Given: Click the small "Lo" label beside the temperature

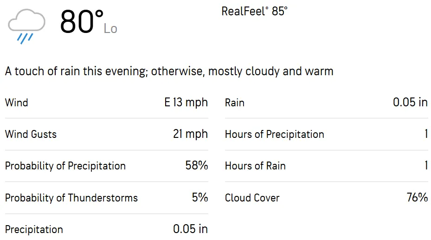Looking at the screenshot, I should (x=110, y=29).
